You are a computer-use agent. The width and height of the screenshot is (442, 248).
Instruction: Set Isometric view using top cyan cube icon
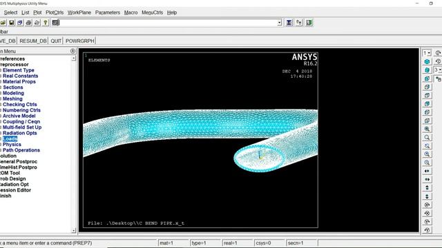(427, 61)
